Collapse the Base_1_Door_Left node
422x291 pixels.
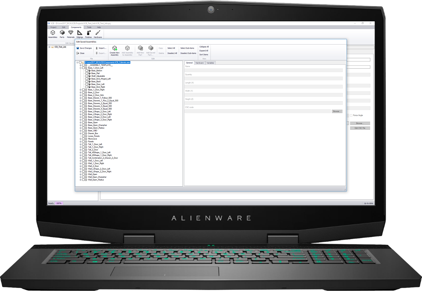click(x=81, y=68)
